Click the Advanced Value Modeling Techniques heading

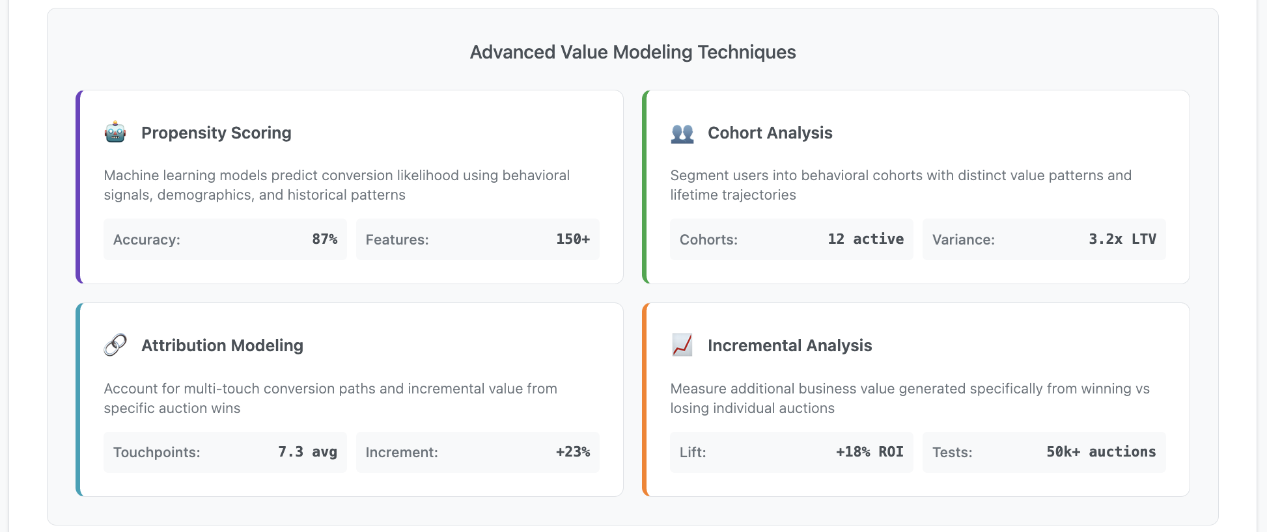633,52
